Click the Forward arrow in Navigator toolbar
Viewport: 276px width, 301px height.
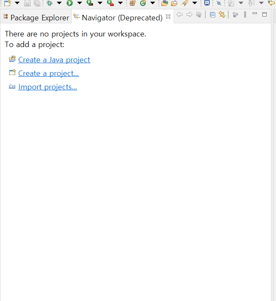click(189, 14)
